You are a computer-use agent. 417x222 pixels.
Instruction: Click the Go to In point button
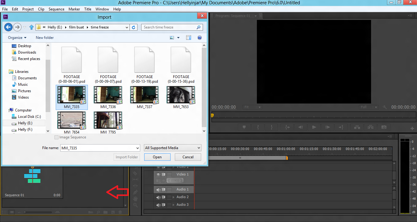[287, 127]
